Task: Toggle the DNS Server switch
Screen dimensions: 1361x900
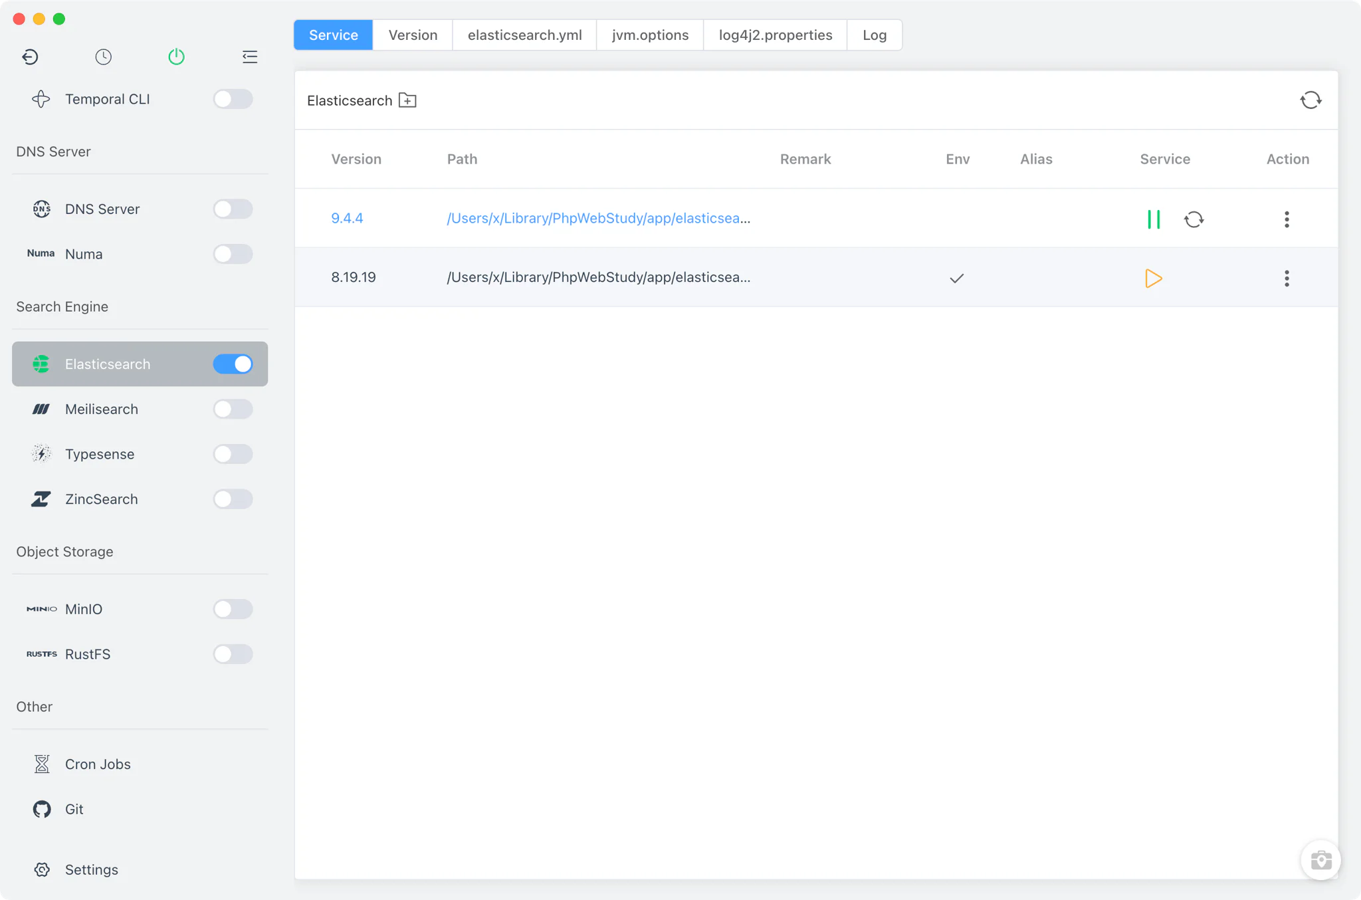Action: coord(233,209)
